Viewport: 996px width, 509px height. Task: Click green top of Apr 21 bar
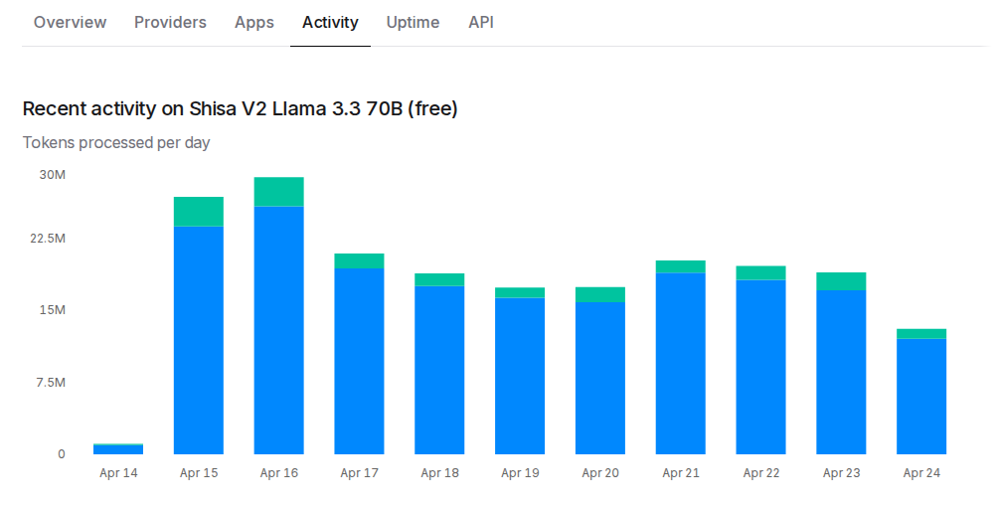680,266
